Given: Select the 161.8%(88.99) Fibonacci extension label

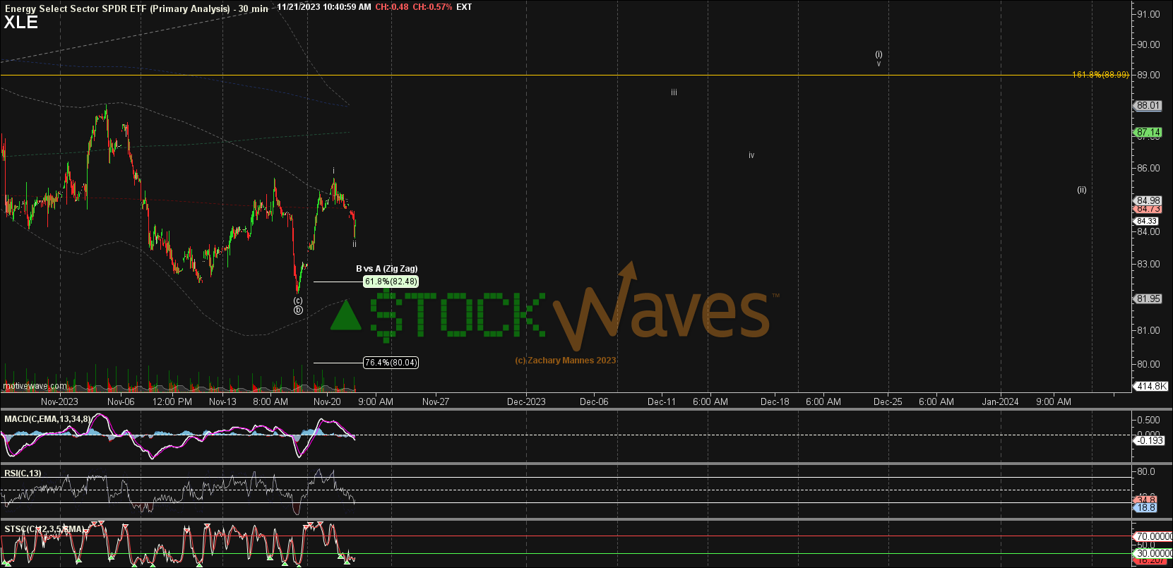Looking at the screenshot, I should coord(1100,74).
